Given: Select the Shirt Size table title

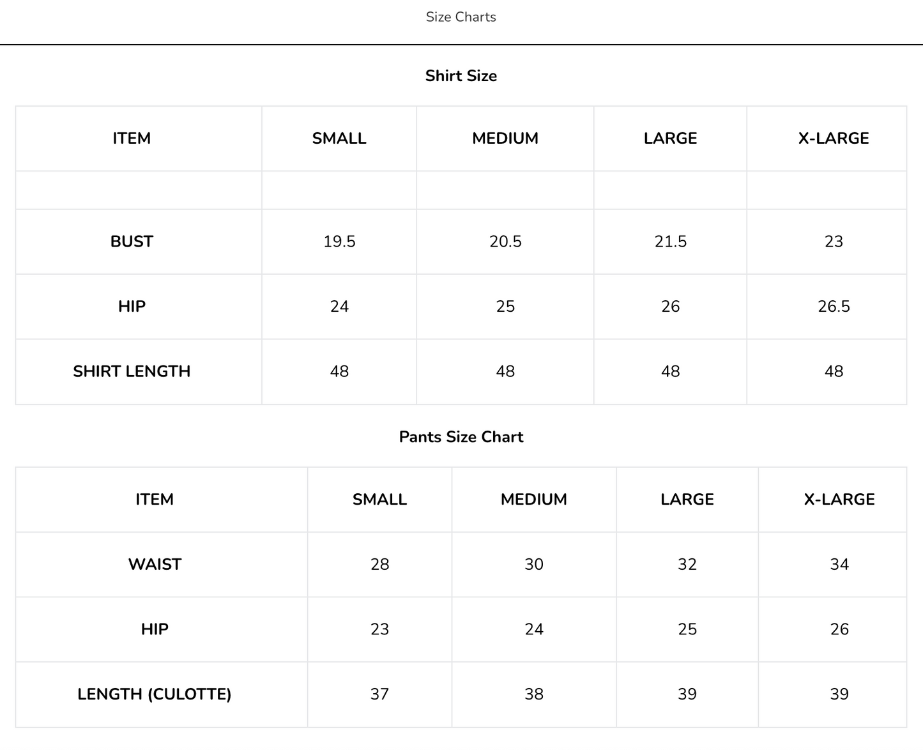Looking at the screenshot, I should pos(461,75).
